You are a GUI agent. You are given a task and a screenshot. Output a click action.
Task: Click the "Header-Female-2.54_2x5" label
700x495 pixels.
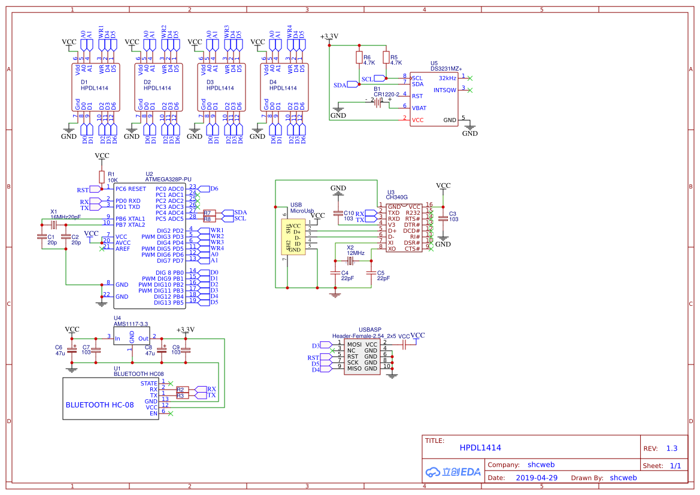364,336
